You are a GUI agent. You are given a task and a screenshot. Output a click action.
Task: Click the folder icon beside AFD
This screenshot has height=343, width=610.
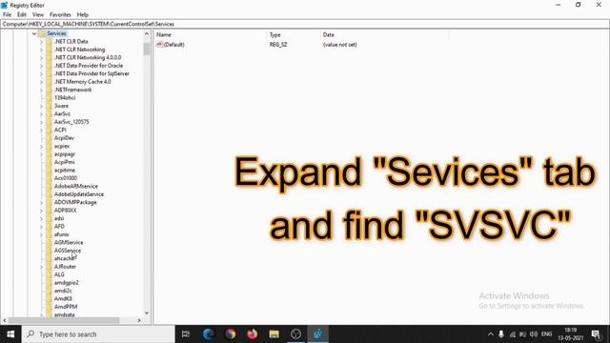(x=49, y=227)
